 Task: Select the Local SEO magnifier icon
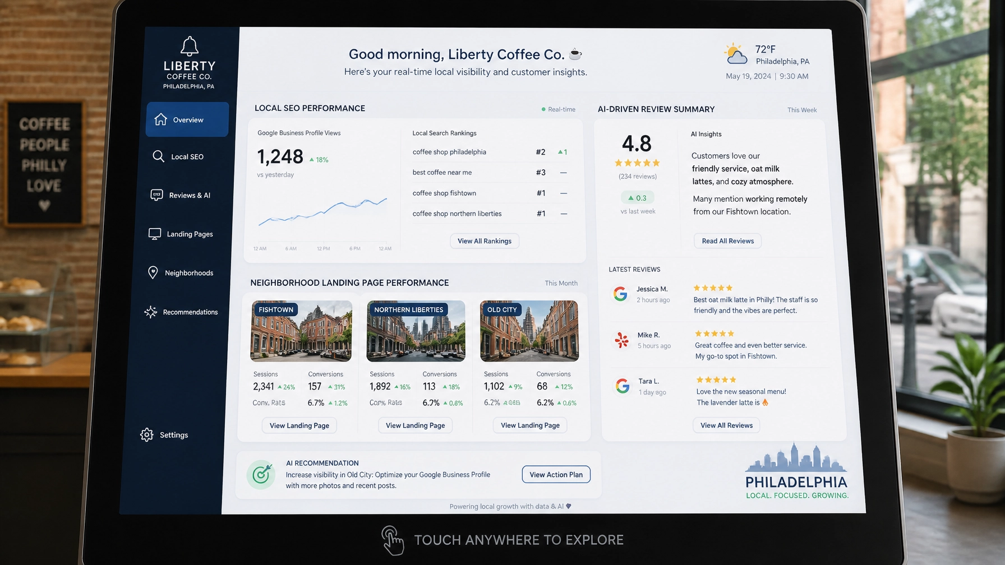pos(159,156)
